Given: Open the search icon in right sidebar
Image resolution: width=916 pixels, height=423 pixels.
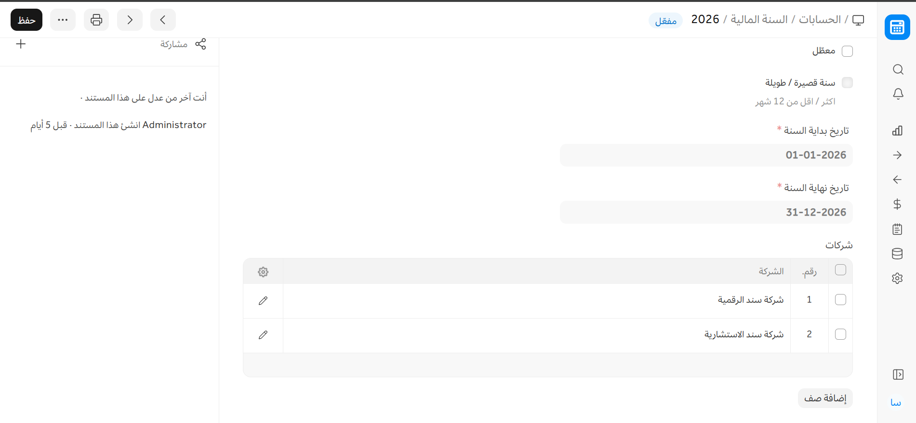Looking at the screenshot, I should pyautogui.click(x=898, y=69).
